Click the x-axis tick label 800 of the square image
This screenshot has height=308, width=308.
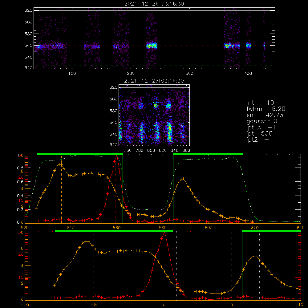coord(151,151)
